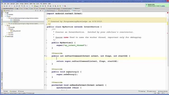Screen dimensions: 169x95
Task: Open the Gradle Console panel
Action: coord(152,91)
